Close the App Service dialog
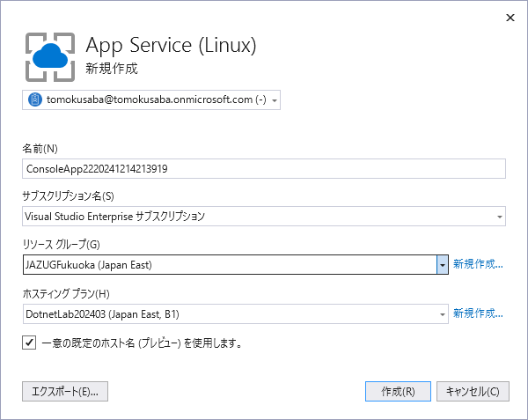This screenshot has width=528, height=420. click(x=510, y=18)
